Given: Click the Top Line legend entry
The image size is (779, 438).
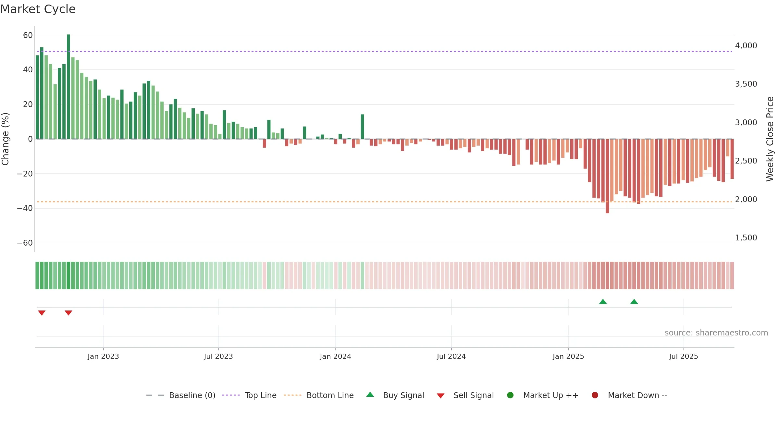Looking at the screenshot, I should click(249, 395).
